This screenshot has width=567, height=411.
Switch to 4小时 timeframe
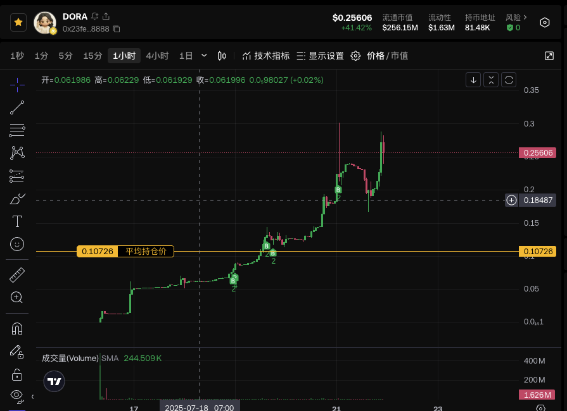click(x=157, y=56)
